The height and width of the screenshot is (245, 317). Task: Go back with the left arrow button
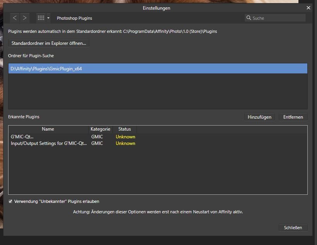click(15, 18)
